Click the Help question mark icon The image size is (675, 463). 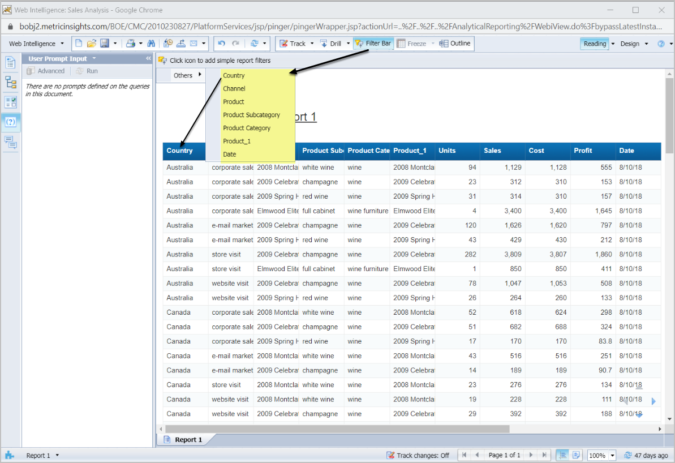(x=661, y=44)
